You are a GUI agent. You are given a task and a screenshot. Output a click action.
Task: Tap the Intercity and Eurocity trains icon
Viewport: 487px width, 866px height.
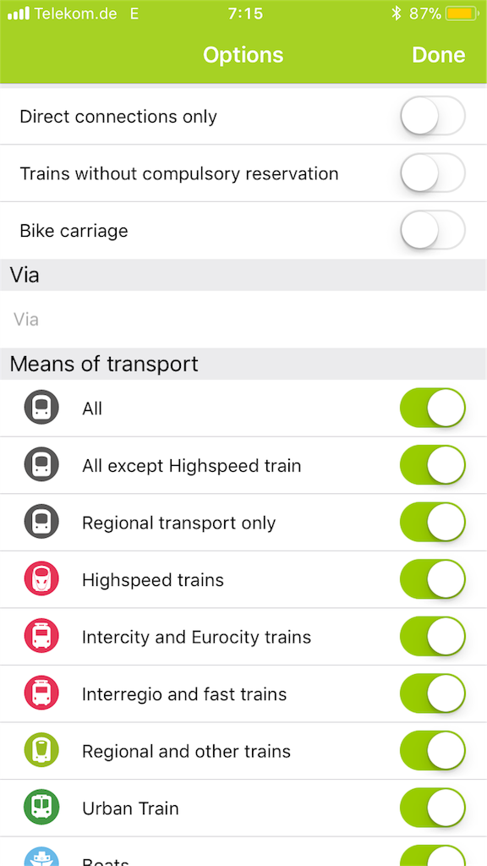[x=41, y=637]
